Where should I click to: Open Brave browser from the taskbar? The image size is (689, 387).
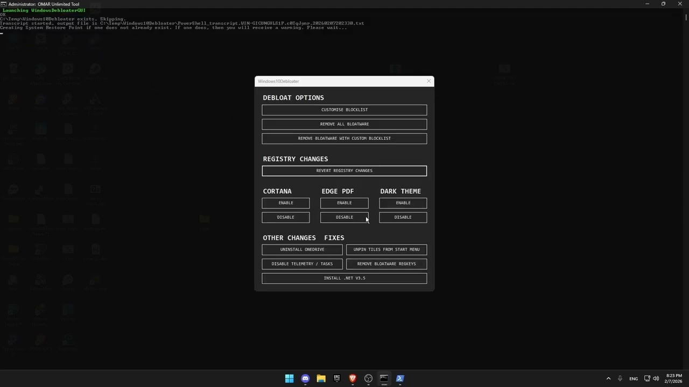click(353, 378)
